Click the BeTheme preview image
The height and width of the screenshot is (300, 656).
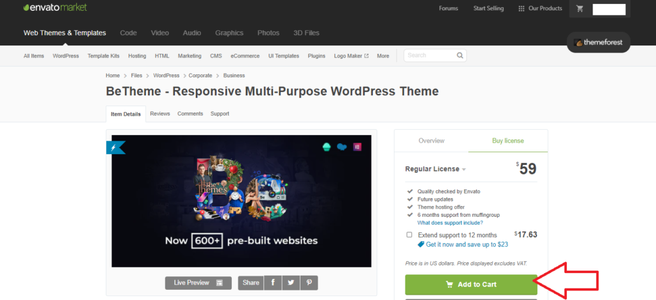(242, 201)
